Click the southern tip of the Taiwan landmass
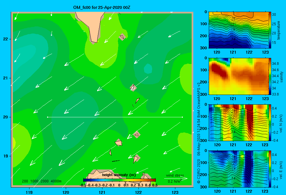The image size is (286, 195). pyautogui.click(x=94, y=42)
